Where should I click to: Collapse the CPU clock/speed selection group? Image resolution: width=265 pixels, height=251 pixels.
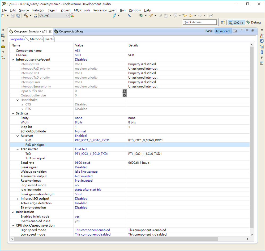13,226
